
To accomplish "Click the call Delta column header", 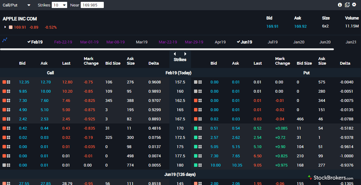I will [154, 63].
